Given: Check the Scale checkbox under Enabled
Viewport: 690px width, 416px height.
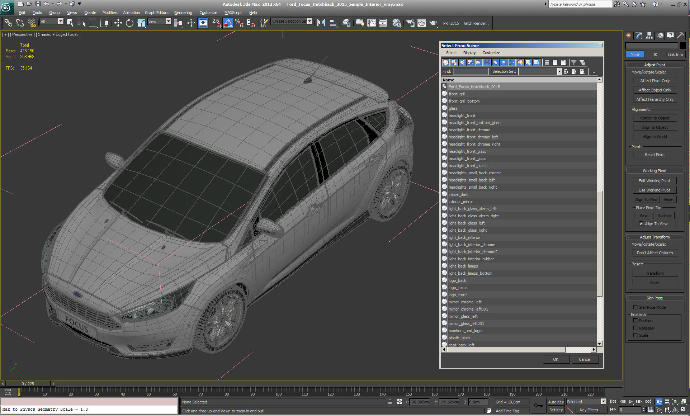Looking at the screenshot, I should click(635, 335).
